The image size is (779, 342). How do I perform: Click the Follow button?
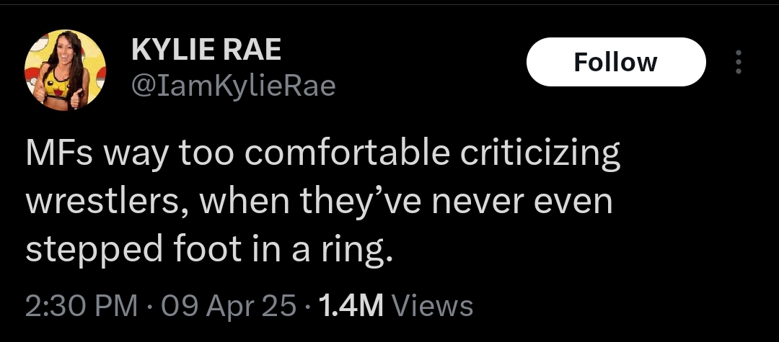click(x=615, y=62)
